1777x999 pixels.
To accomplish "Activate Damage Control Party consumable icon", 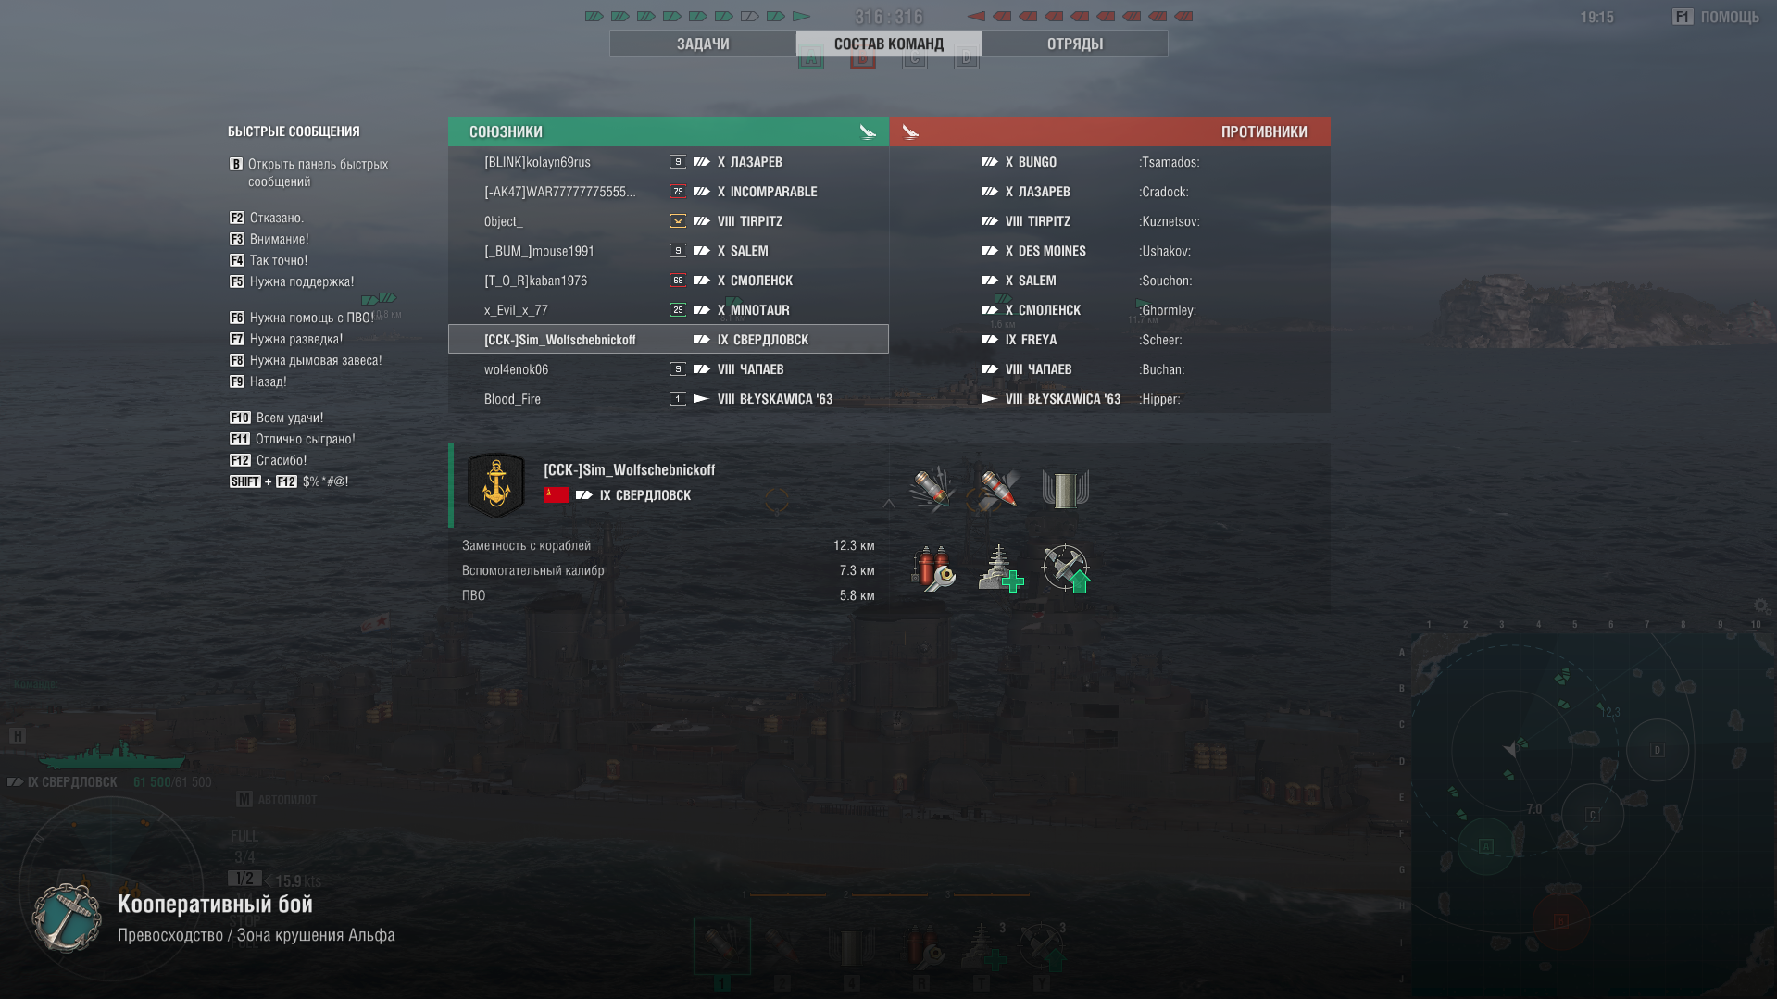I will tap(931, 568).
